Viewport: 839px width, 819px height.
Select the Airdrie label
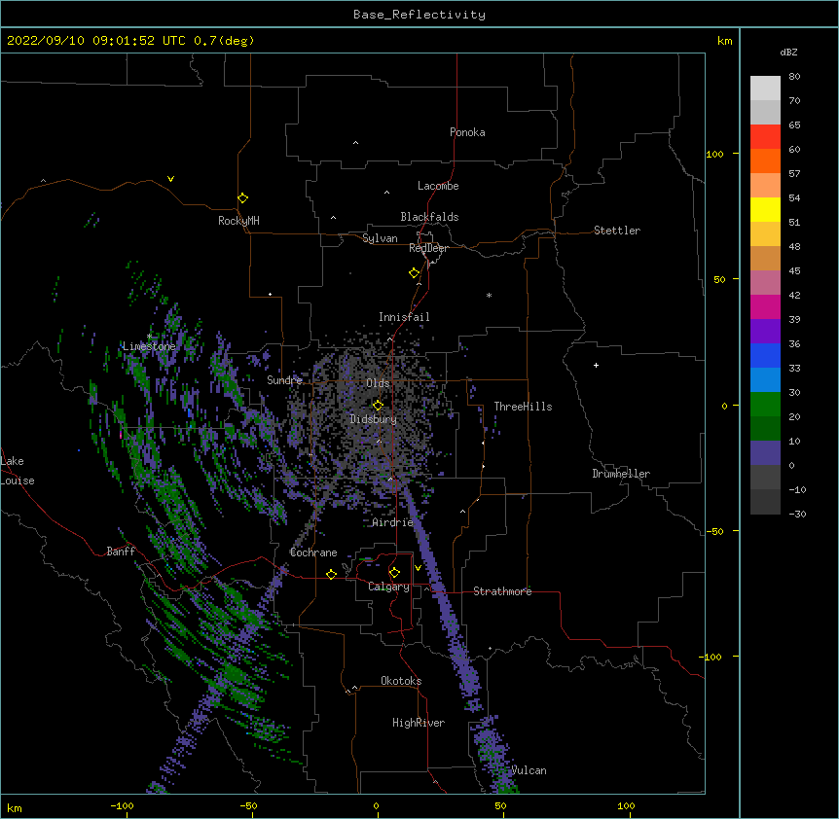point(392,522)
